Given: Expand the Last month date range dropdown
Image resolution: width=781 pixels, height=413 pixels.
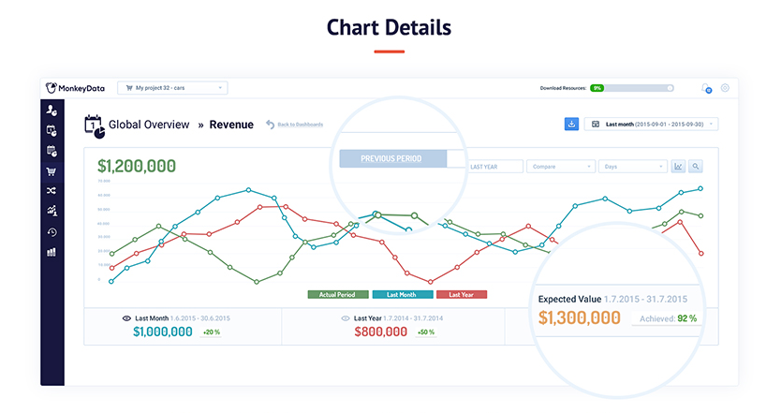Looking at the screenshot, I should pyautogui.click(x=652, y=124).
